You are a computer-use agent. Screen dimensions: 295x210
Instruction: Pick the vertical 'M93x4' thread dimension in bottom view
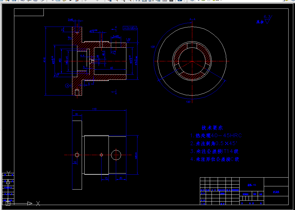136,156
